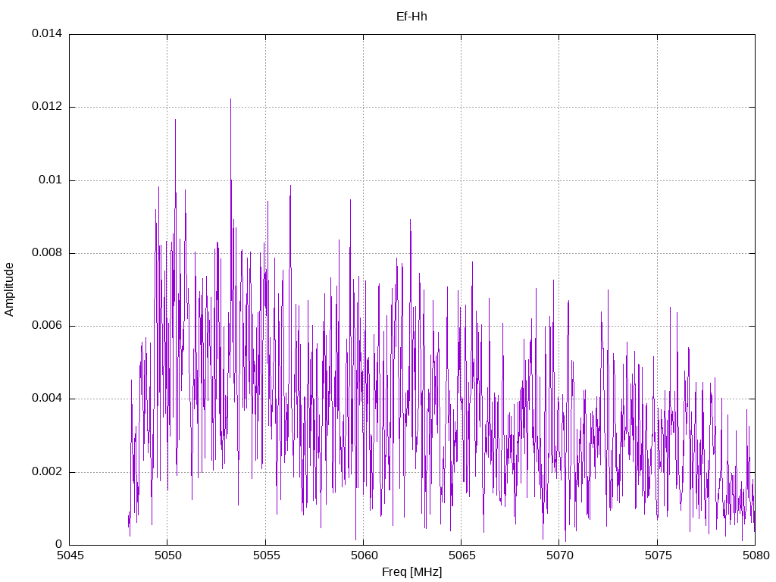The height and width of the screenshot is (582, 776).
Task: Select the Amplitude y-axis label
Action: tap(10, 289)
